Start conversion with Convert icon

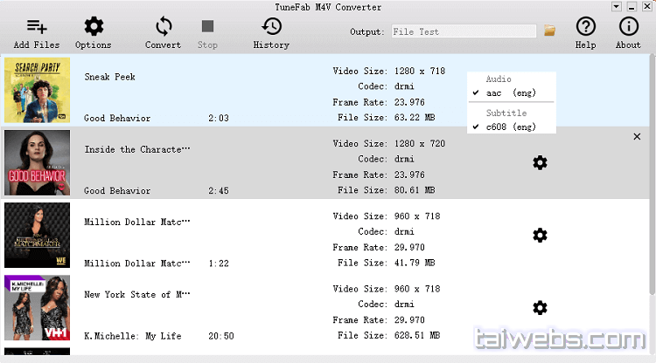163,27
